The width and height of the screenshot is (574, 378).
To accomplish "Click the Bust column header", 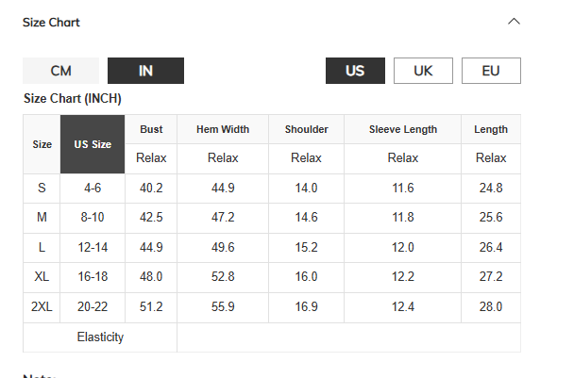I will coord(151,129).
